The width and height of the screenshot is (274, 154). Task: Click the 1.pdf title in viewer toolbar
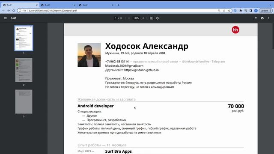click(13, 18)
